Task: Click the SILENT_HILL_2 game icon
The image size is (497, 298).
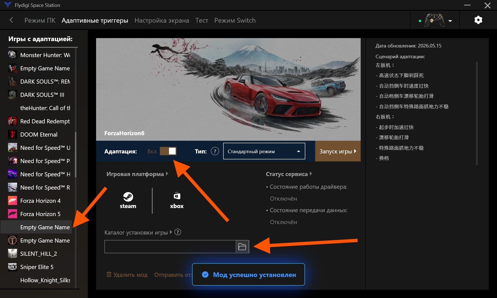Action: (12, 254)
